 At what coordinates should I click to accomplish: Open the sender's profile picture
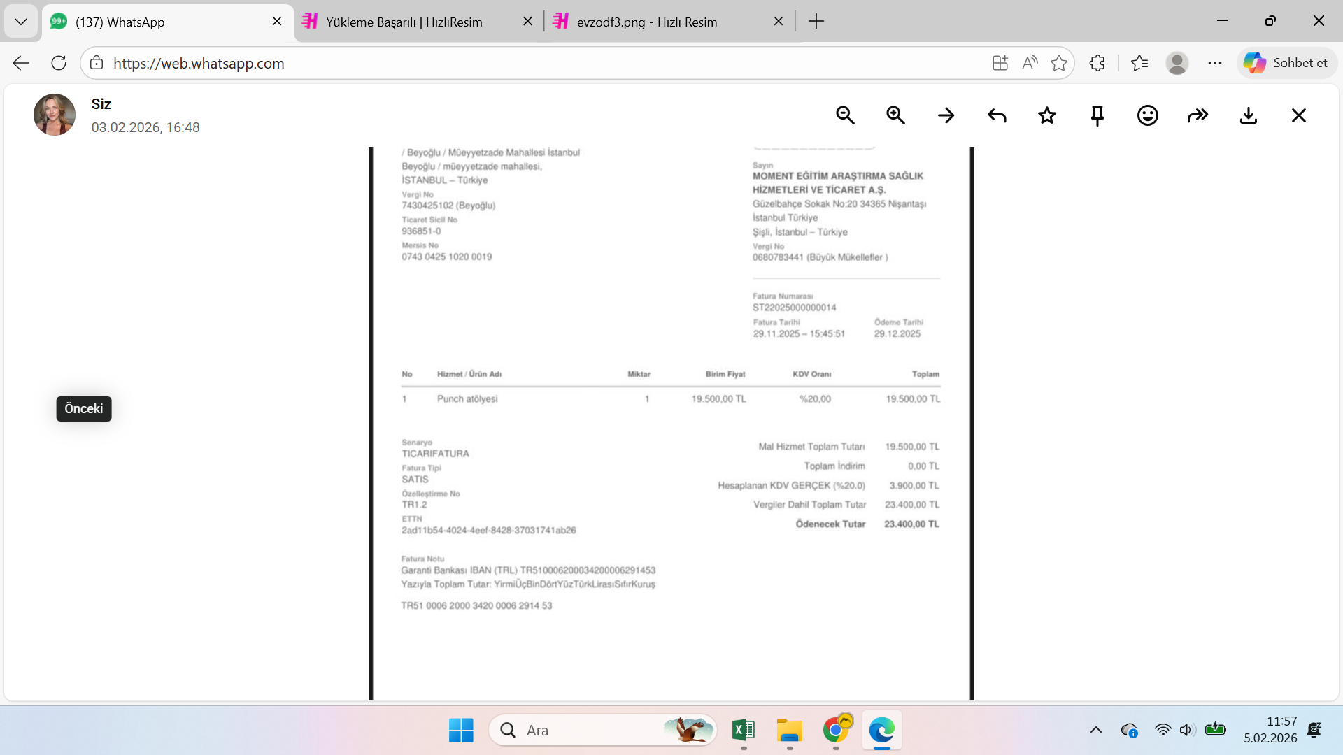coord(55,115)
